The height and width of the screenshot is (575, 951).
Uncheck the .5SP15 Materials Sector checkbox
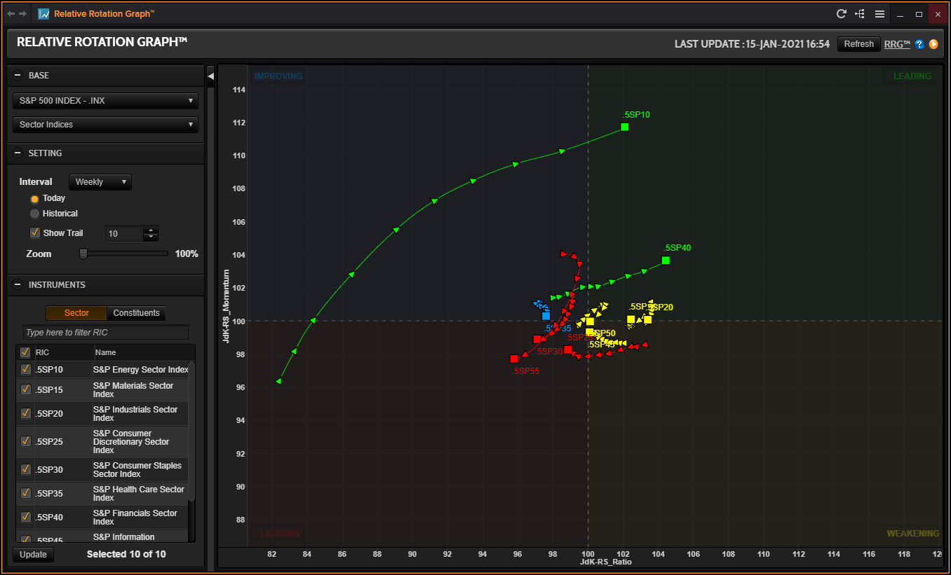[26, 389]
